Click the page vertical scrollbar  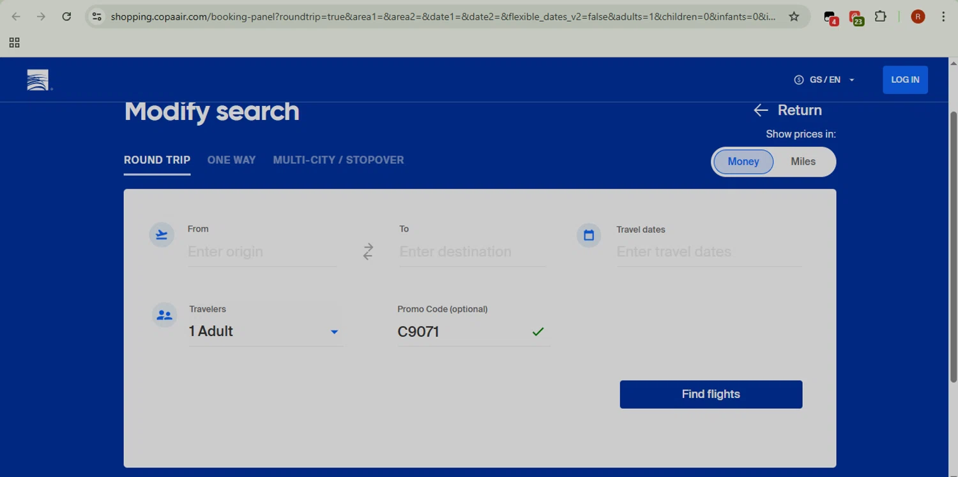[954, 246]
